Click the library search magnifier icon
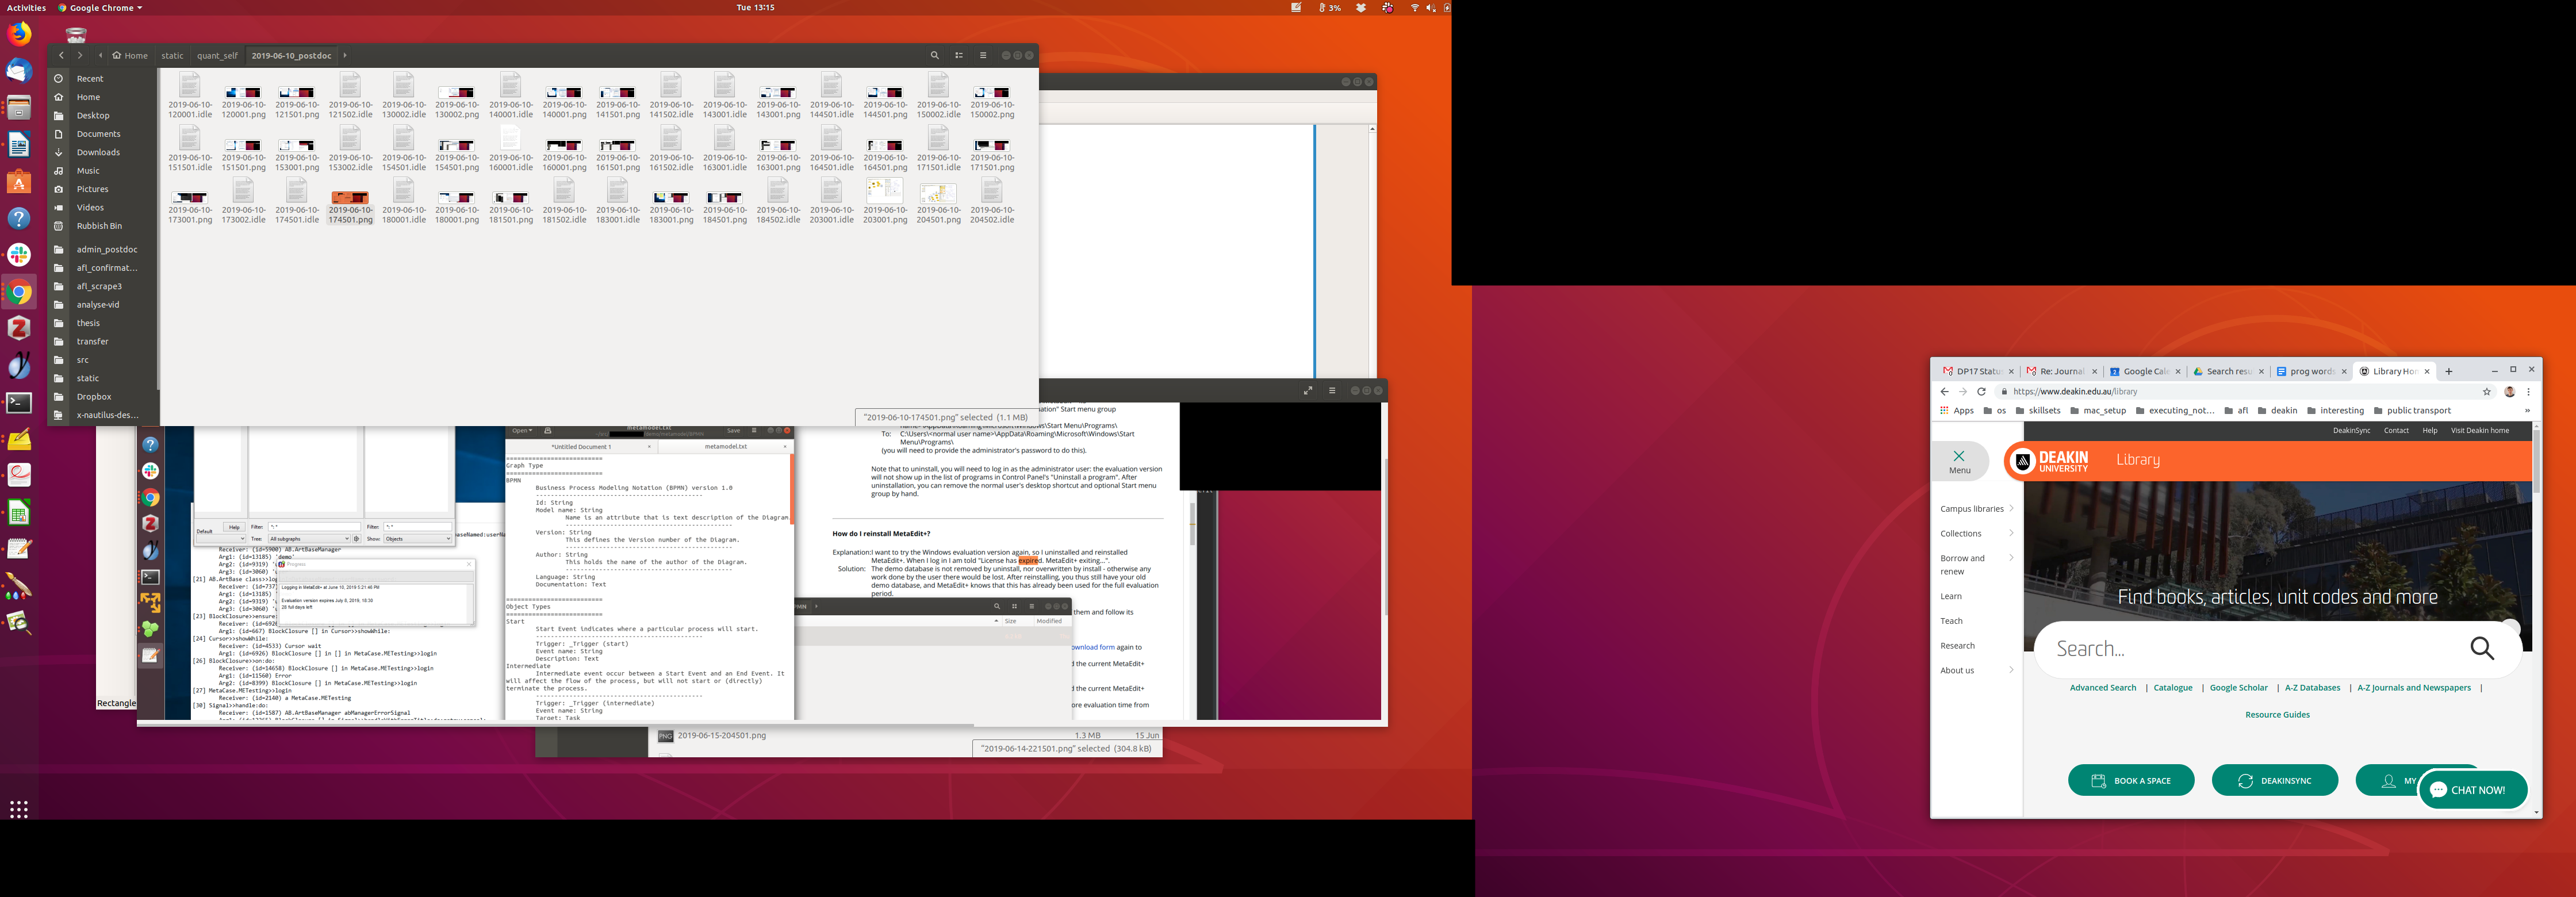This screenshot has height=897, width=2576. tap(2481, 649)
